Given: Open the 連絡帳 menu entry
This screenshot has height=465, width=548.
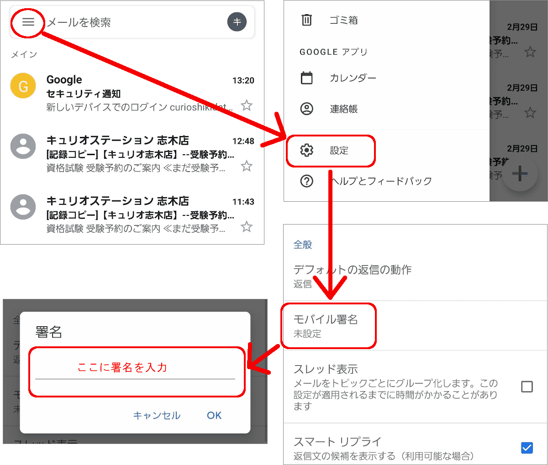Looking at the screenshot, I should pyautogui.click(x=386, y=109).
